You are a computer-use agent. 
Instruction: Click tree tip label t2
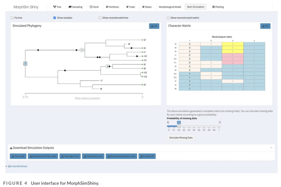(145, 40)
